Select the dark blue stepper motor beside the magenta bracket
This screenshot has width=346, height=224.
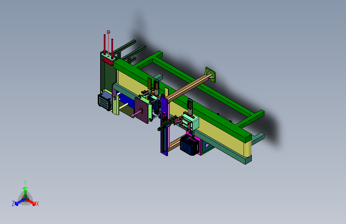(x=189, y=145)
